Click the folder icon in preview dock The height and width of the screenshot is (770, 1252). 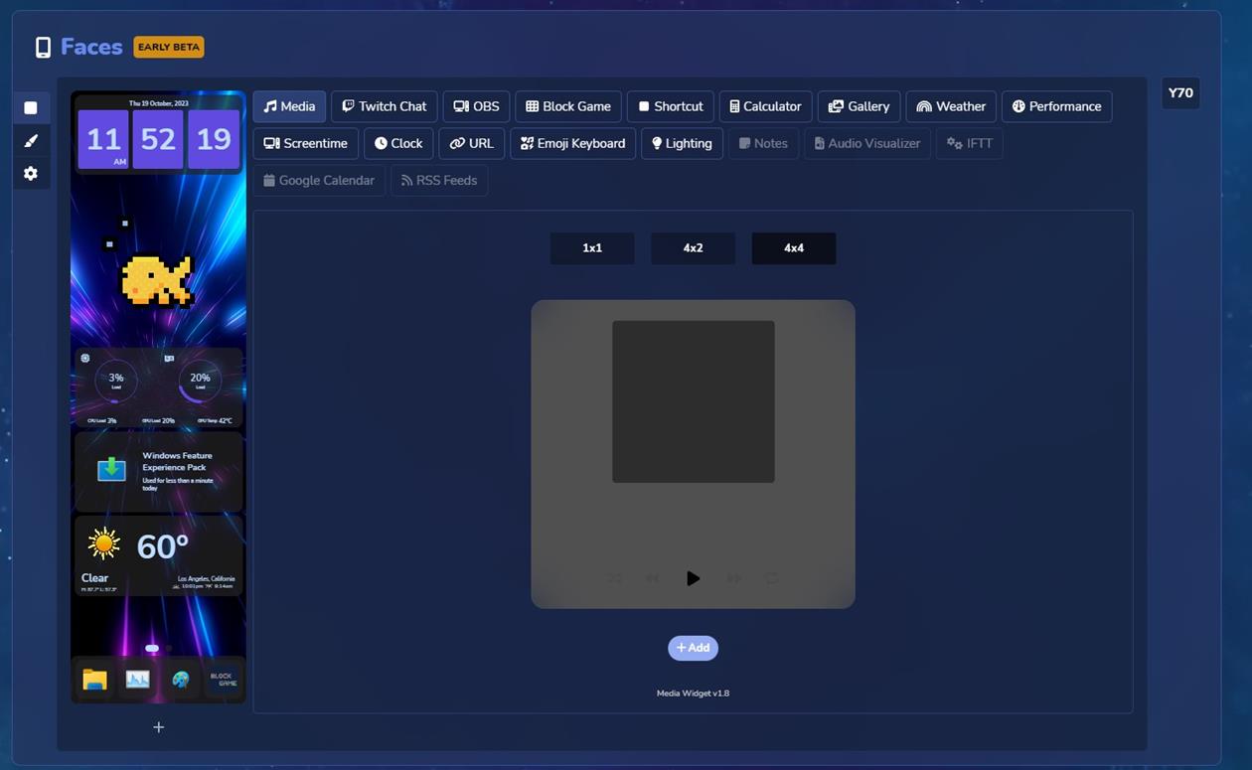(94, 680)
